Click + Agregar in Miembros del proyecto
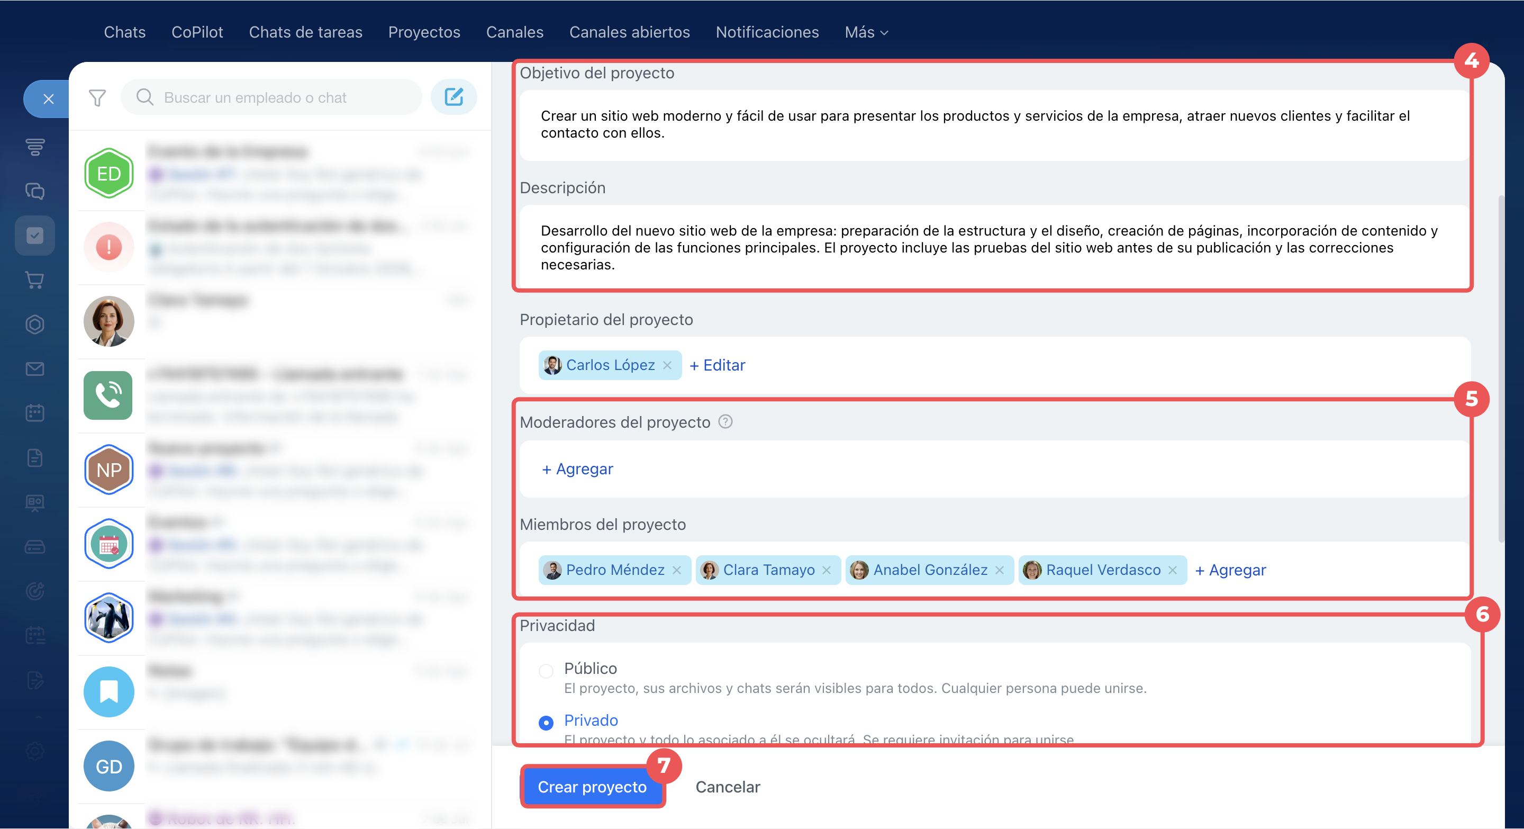The height and width of the screenshot is (829, 1524). pyautogui.click(x=1230, y=570)
